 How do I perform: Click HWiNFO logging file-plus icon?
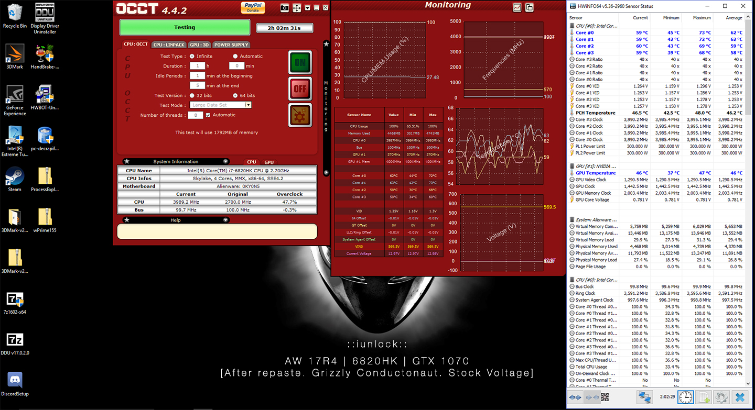pos(704,397)
